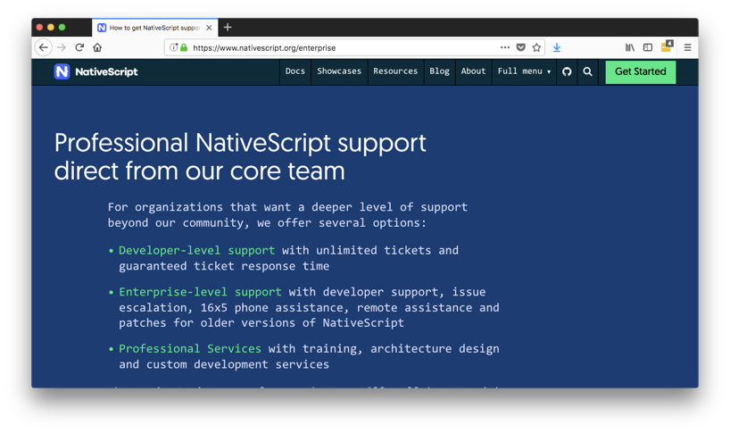Click the yellow extension icon with badge
Viewport: 730px width, 433px height.
click(x=668, y=46)
